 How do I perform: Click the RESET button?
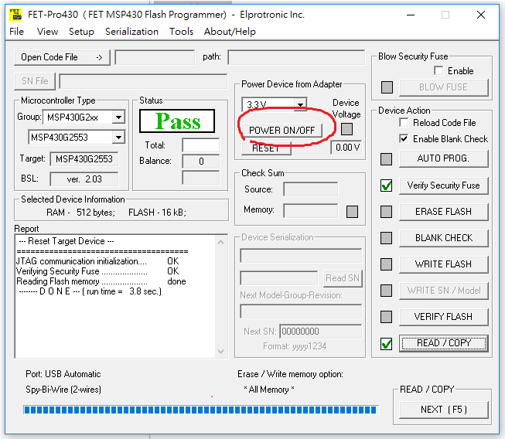[266, 148]
